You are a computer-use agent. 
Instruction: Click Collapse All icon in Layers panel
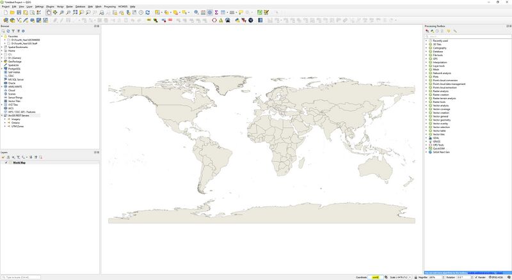click(36, 157)
